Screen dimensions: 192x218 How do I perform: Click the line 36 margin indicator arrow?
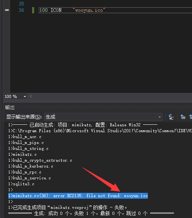coord(7,10)
